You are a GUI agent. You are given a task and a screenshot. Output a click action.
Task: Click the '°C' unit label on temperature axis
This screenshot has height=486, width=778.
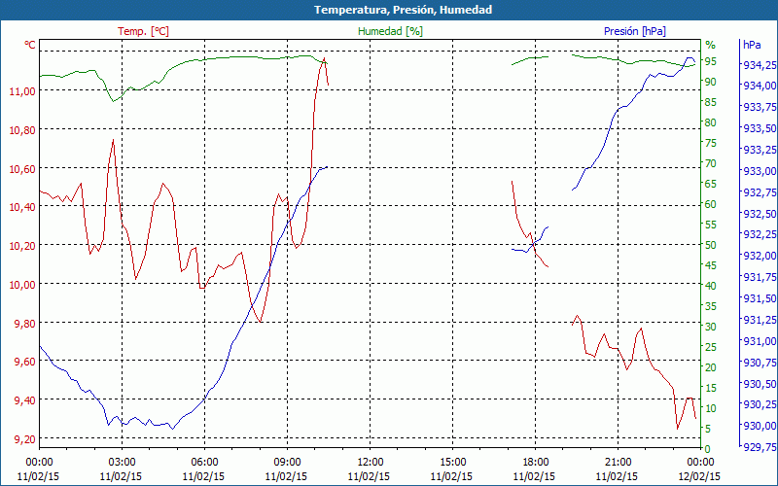pyautogui.click(x=30, y=45)
